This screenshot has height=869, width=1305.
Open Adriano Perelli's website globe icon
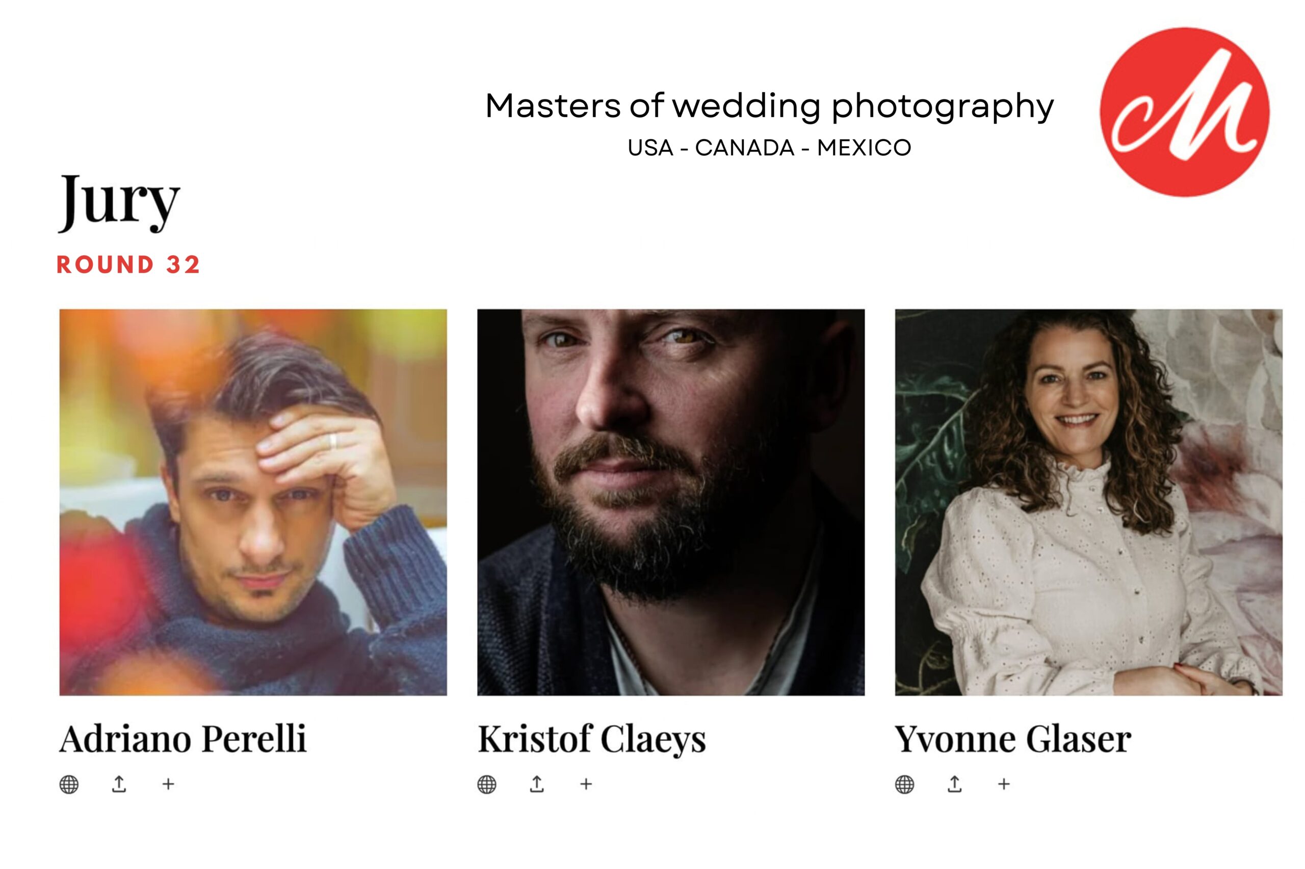(69, 784)
